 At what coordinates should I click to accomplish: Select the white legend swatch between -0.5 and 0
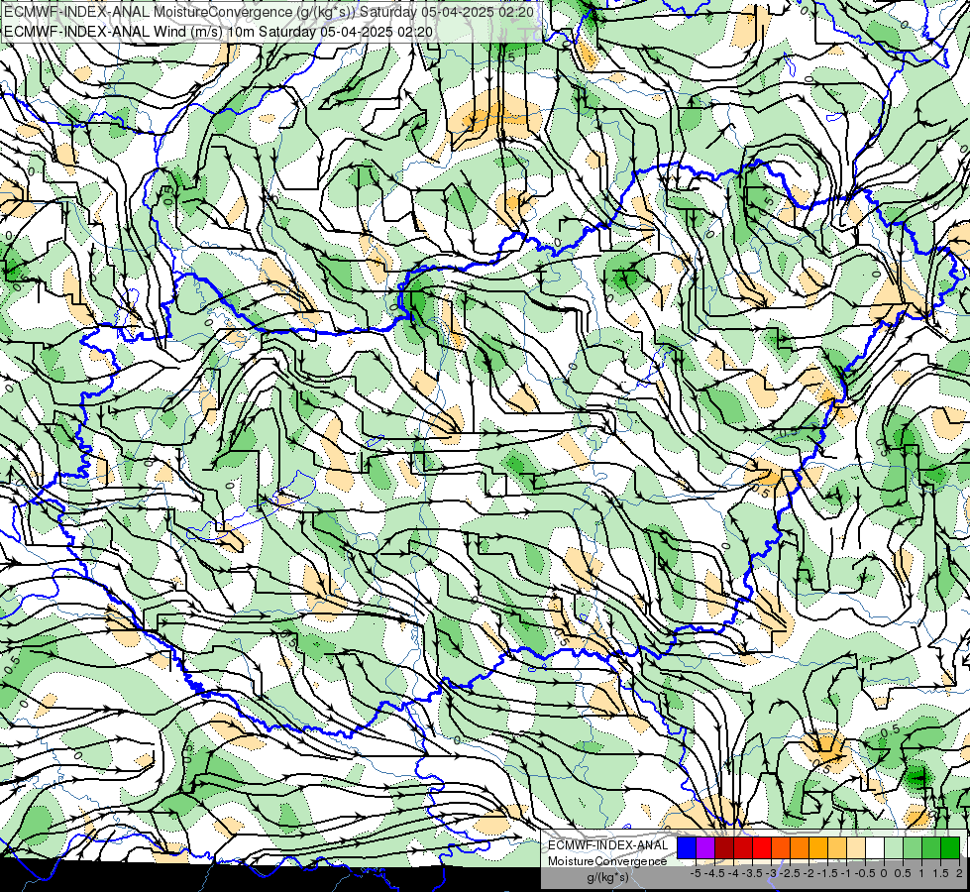coord(875,847)
